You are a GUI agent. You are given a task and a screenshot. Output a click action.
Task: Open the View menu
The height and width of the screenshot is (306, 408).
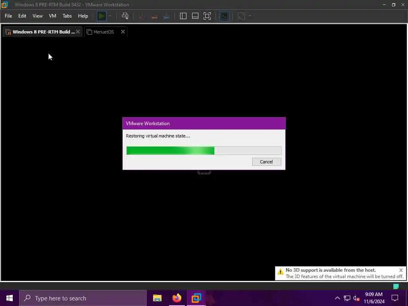click(37, 16)
